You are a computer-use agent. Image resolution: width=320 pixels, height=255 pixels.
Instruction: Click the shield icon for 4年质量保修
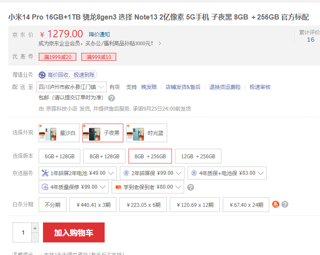point(45,187)
